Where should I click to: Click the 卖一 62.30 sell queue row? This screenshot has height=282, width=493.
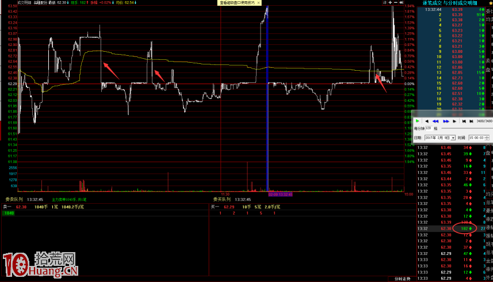[x=105, y=207]
